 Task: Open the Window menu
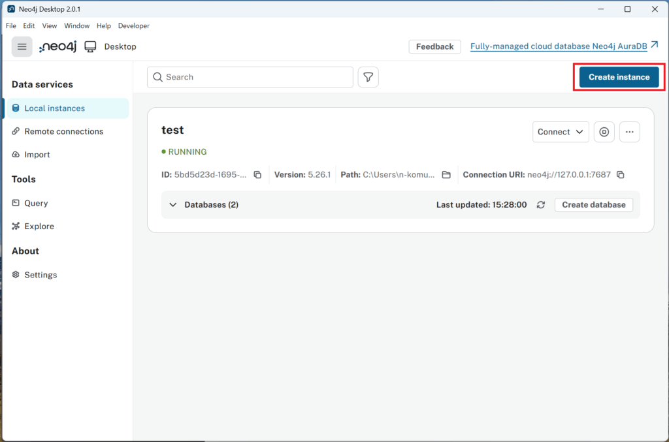77,25
